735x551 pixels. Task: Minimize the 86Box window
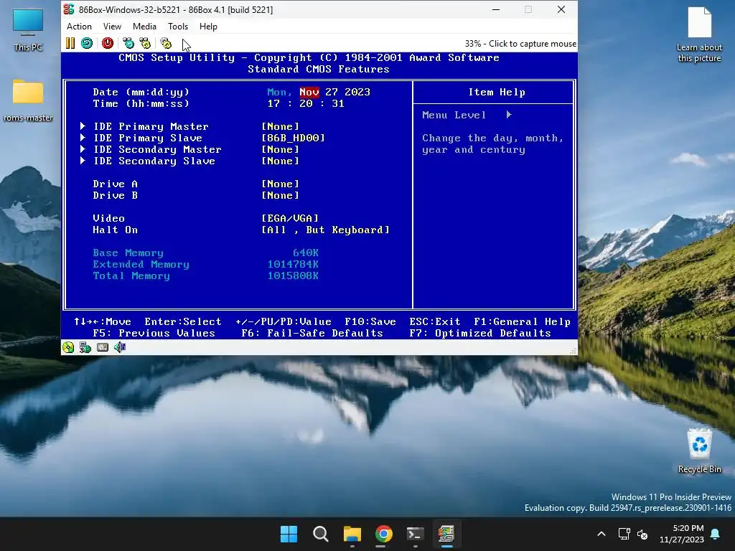496,9
